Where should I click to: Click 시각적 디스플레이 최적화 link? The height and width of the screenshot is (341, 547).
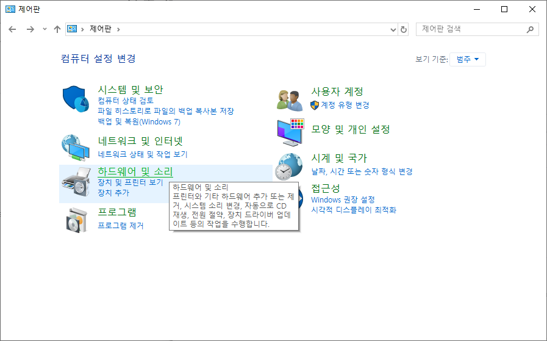[354, 210]
